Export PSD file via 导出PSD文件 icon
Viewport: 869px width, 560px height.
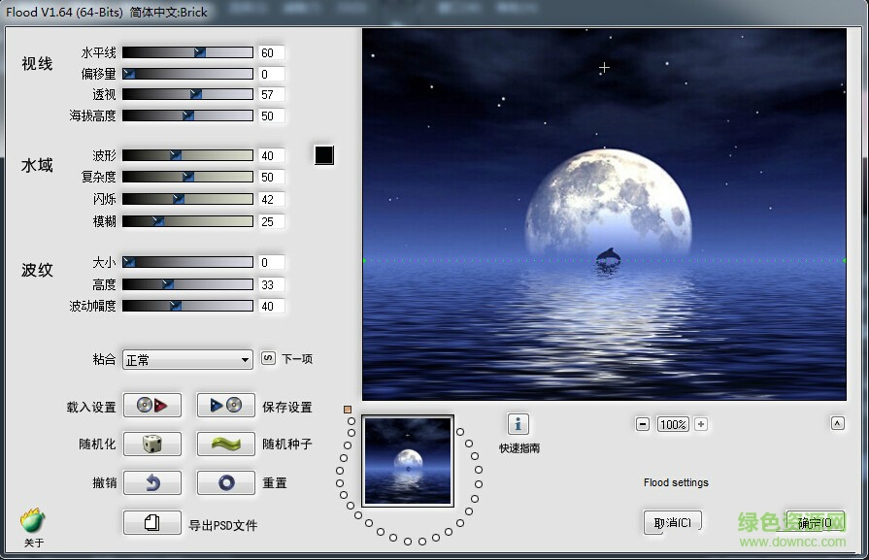tap(152, 521)
